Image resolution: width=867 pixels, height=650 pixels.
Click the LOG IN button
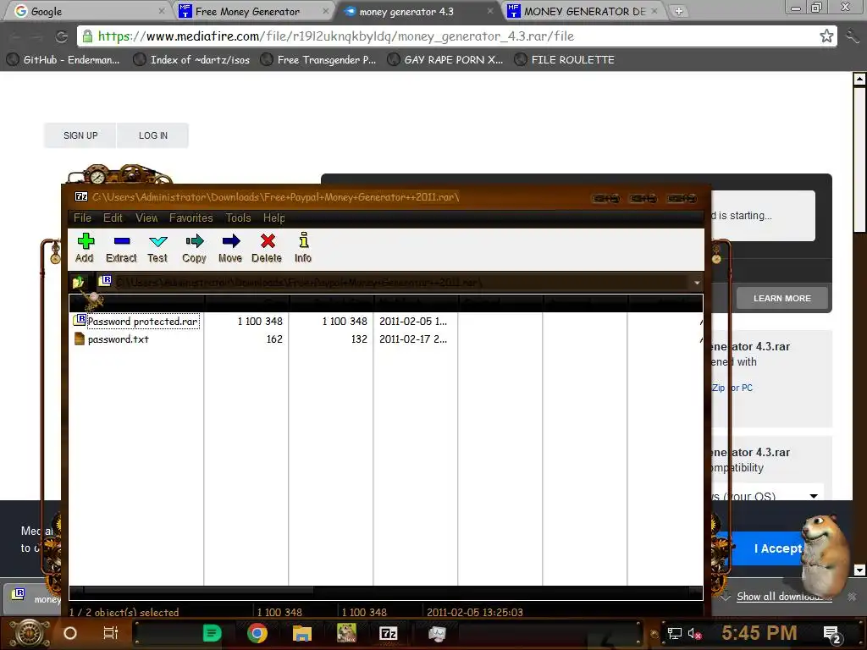pyautogui.click(x=153, y=135)
